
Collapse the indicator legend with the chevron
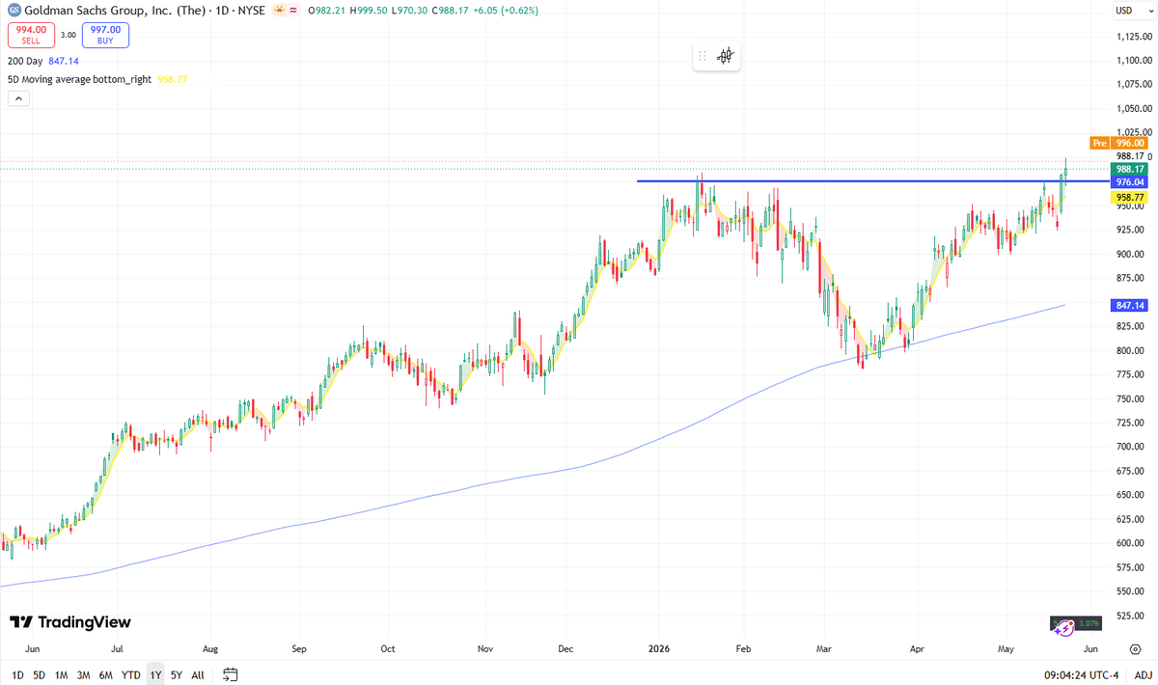click(x=18, y=98)
